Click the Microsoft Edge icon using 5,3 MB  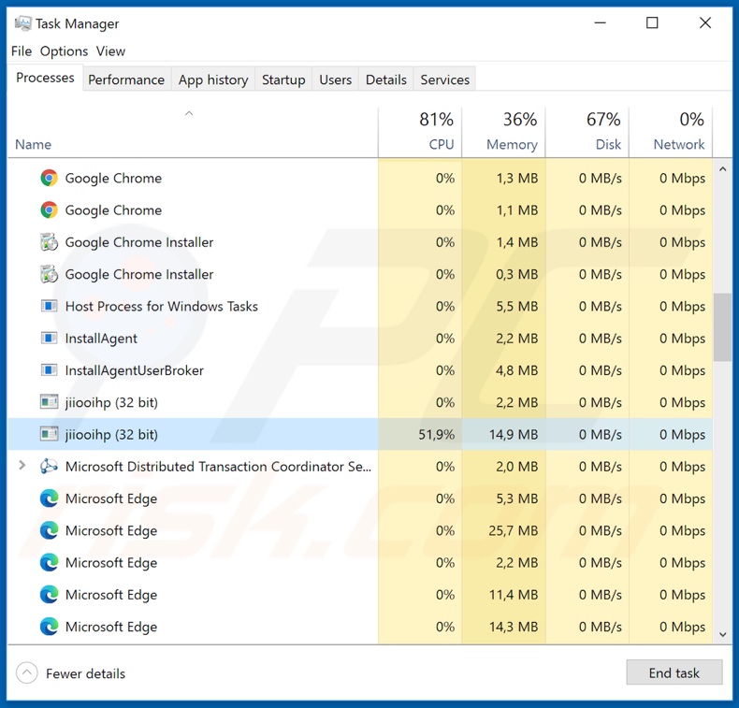pos(49,498)
